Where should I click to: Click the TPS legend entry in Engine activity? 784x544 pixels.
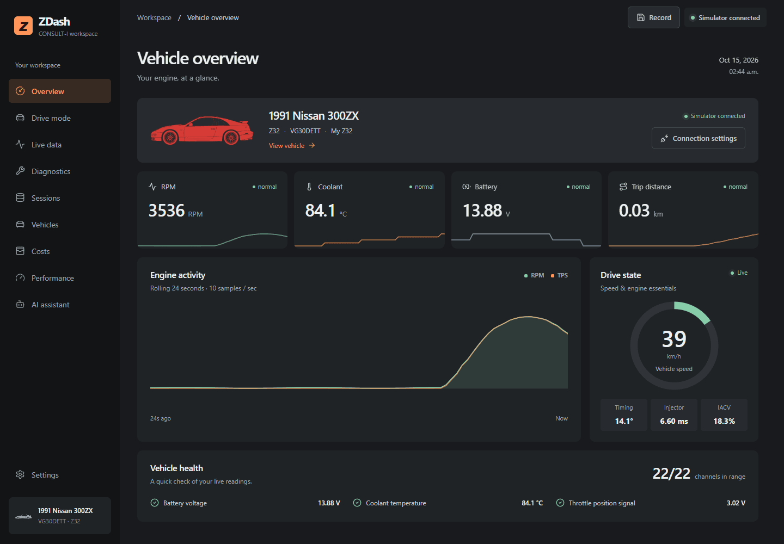(x=559, y=275)
